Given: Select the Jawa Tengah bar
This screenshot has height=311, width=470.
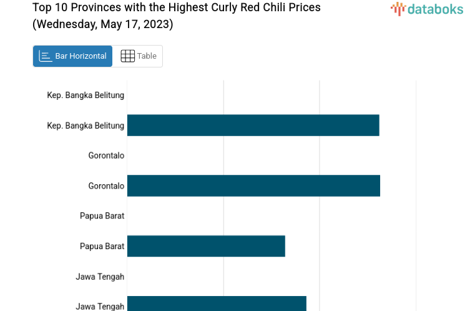Looking at the screenshot, I should [217, 304].
